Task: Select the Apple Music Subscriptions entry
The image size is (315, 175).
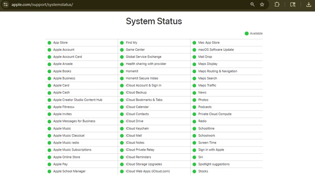Action: pos(72,150)
